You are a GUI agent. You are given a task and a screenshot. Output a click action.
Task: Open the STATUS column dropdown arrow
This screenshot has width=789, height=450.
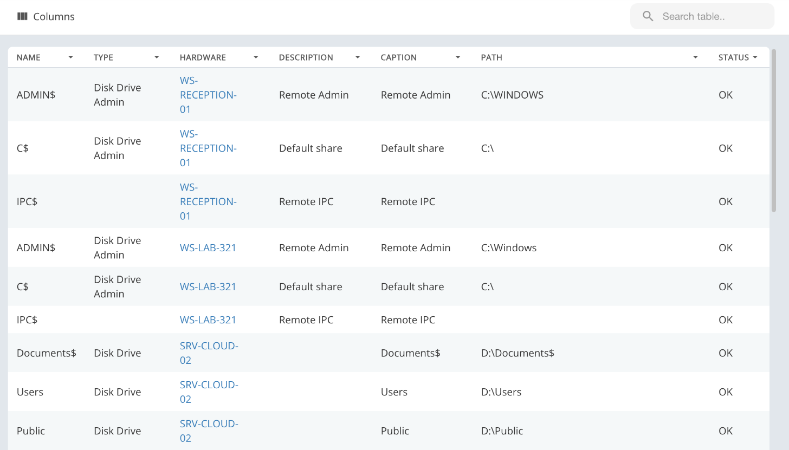tap(755, 57)
